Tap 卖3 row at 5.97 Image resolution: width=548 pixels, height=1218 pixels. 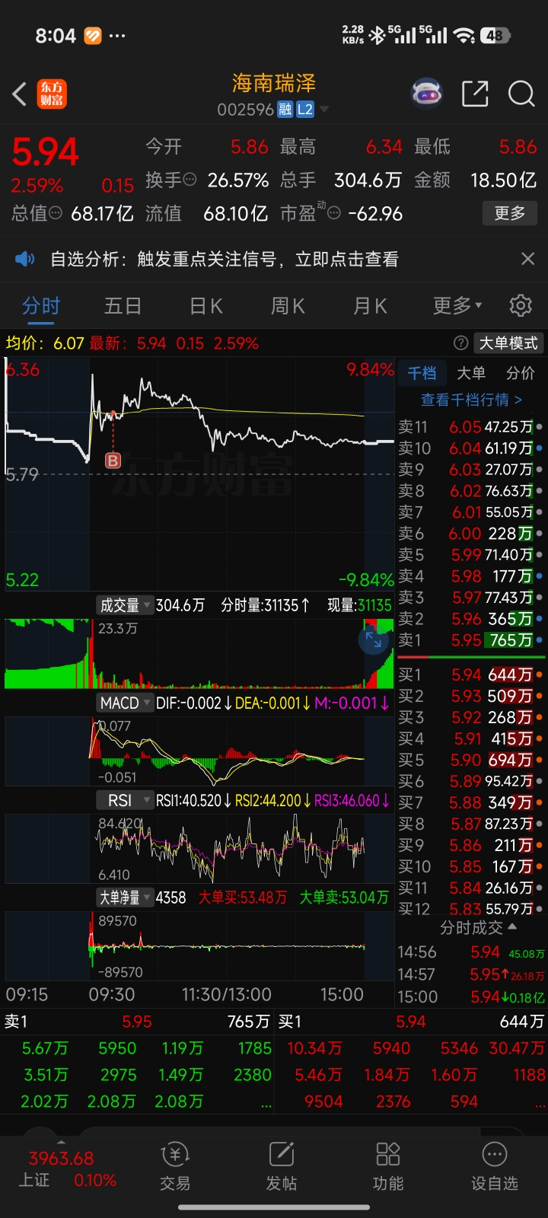point(471,598)
